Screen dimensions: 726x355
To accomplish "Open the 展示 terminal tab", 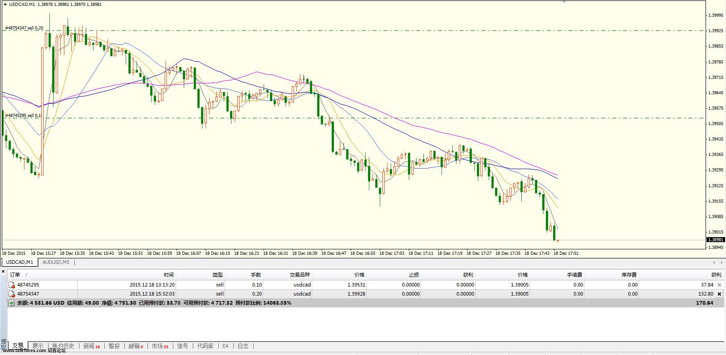I will [38, 346].
